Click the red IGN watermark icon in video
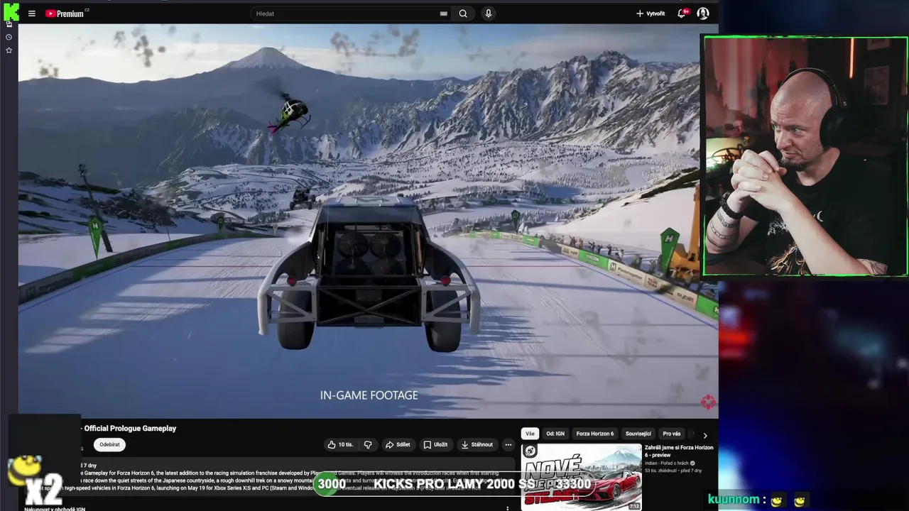The image size is (909, 511). 708,402
